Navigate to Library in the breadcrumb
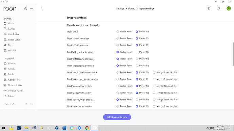This screenshot has width=234, height=131. pos(132,9)
